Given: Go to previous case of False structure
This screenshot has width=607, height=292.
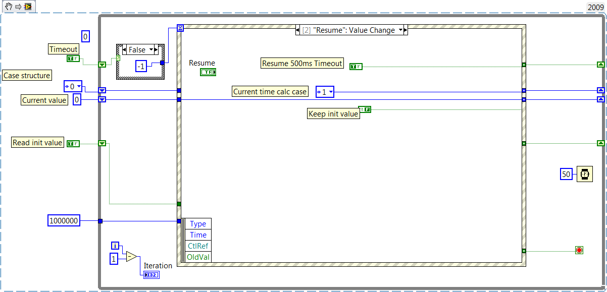Looking at the screenshot, I should click(x=124, y=50).
